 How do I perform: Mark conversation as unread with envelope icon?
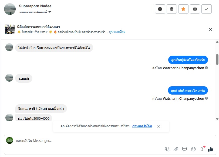coord(195,9)
